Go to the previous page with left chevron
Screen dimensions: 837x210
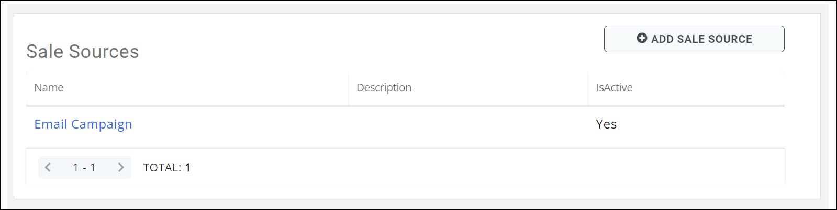48,167
